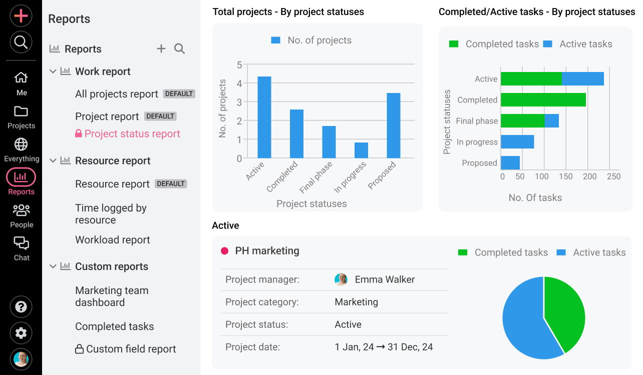Open Chat from the sidebar
Image resolution: width=643 pixels, height=375 pixels.
(x=21, y=247)
